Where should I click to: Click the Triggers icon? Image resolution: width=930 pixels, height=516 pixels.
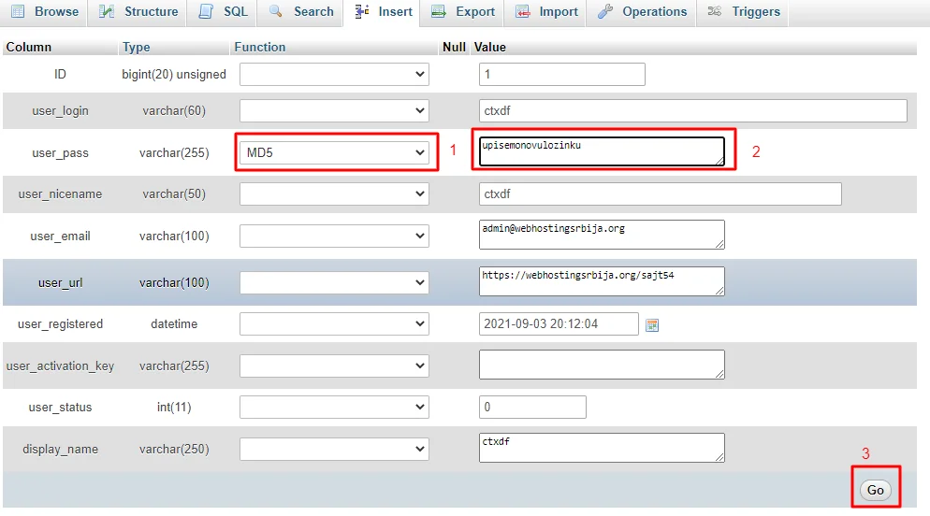[x=715, y=11]
